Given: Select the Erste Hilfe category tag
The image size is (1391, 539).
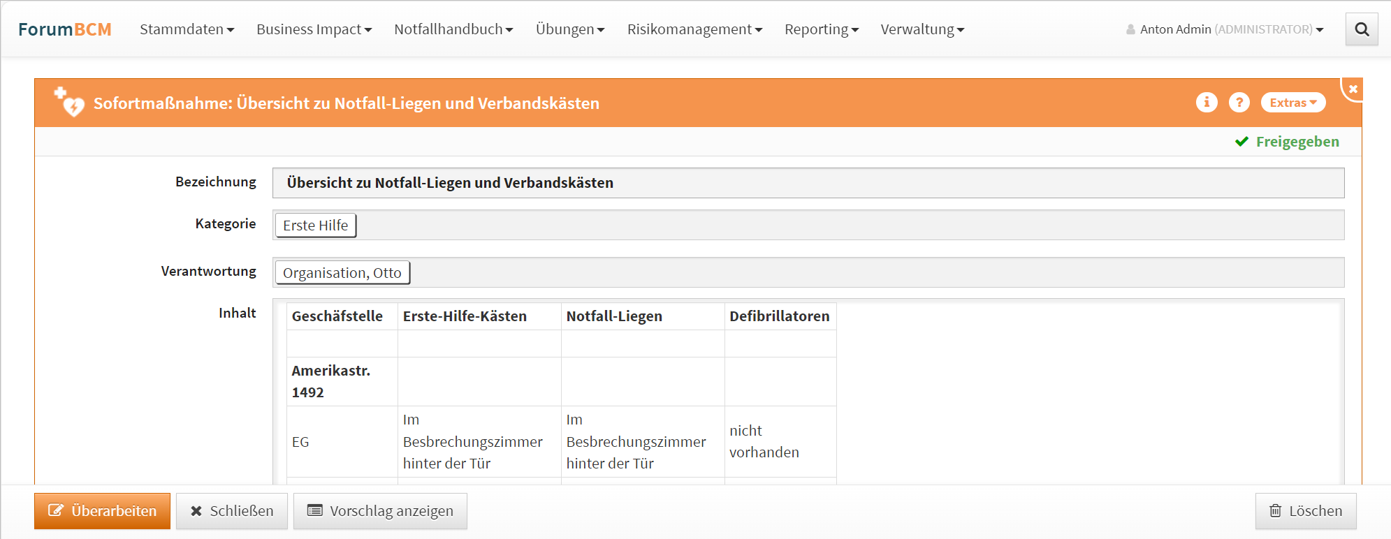Looking at the screenshot, I should (x=316, y=226).
